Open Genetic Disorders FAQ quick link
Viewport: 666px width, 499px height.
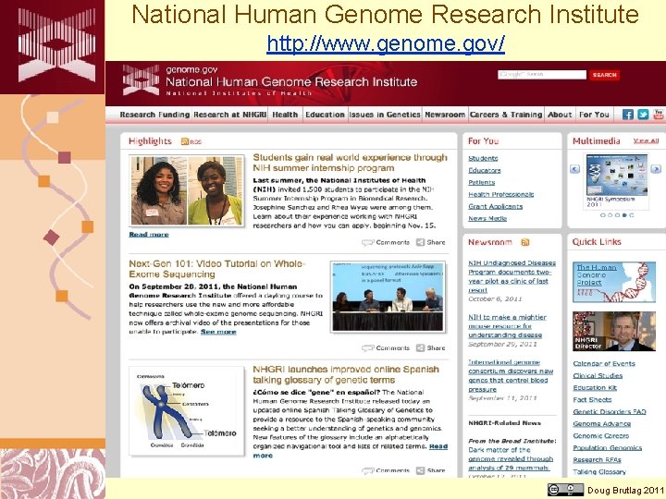coord(609,411)
